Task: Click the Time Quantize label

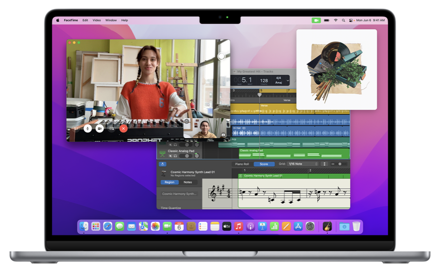Action: click(171, 208)
